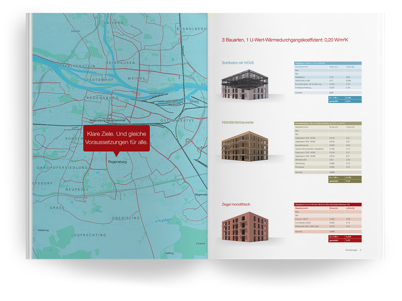Click the heading 'Stahlbeton mit WDVS'
The image size is (402, 301).
coord(238,63)
